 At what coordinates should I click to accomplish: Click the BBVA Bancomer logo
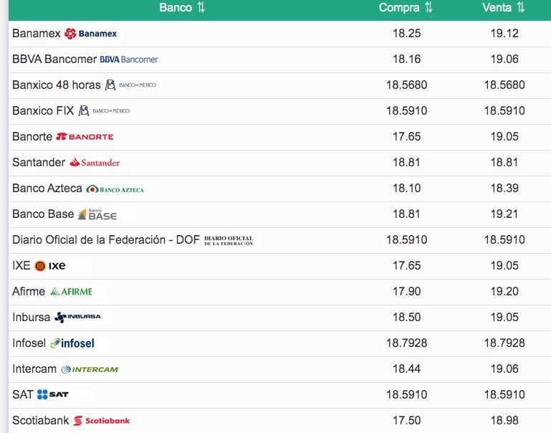(x=129, y=60)
